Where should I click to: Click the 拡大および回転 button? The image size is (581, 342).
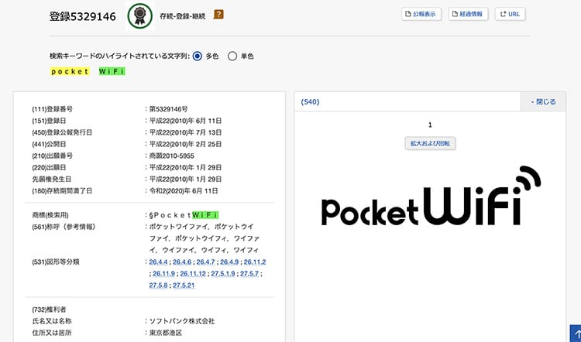[430, 143]
